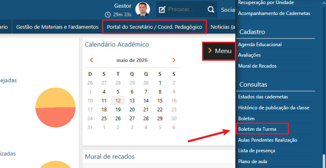The image size is (326, 168).
Task: Click the Social item in the header
Action: [228, 10]
